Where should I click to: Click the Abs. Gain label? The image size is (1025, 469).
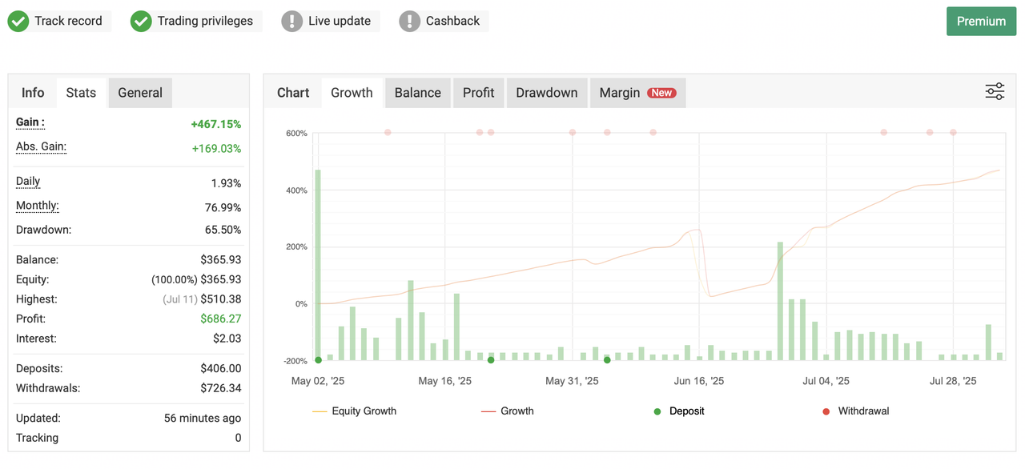tap(41, 147)
